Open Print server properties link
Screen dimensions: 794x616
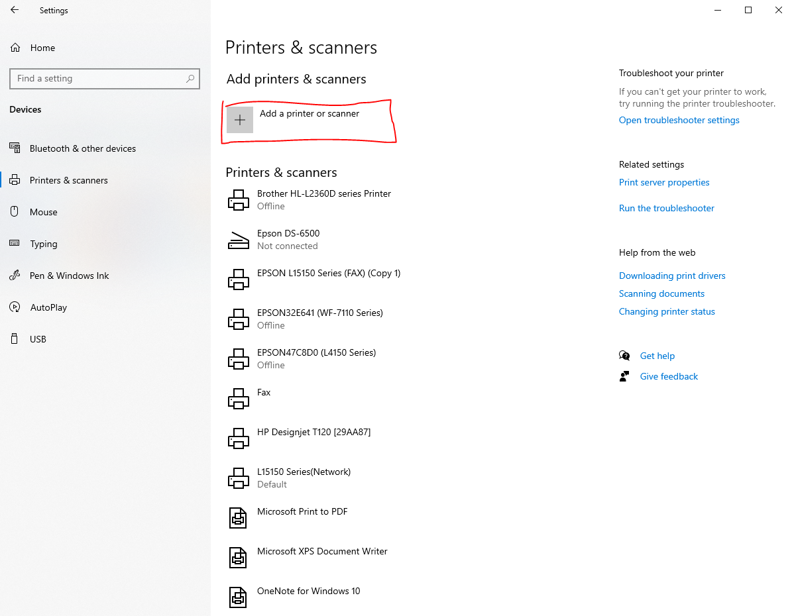[x=664, y=182]
